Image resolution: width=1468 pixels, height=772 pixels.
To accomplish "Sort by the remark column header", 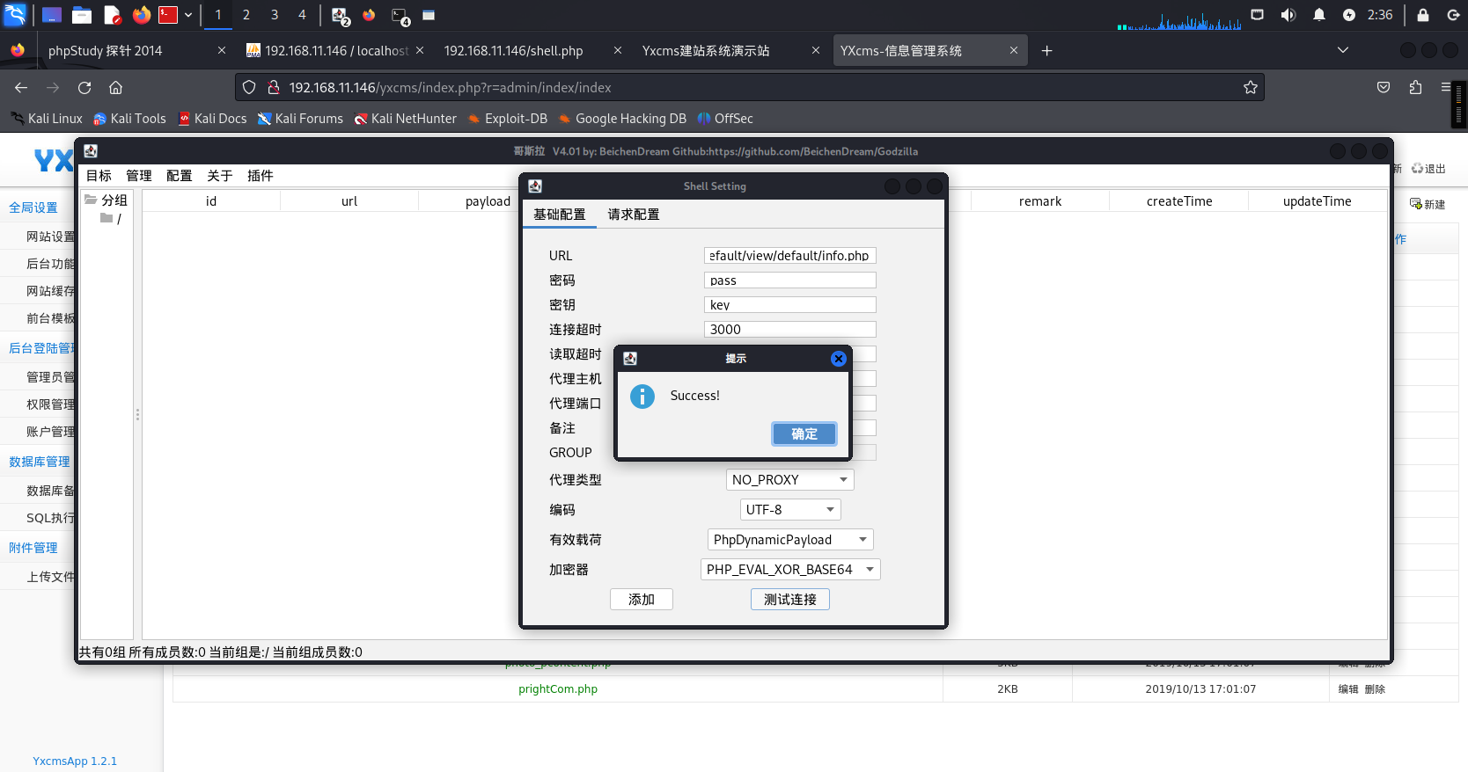I will point(1040,201).
